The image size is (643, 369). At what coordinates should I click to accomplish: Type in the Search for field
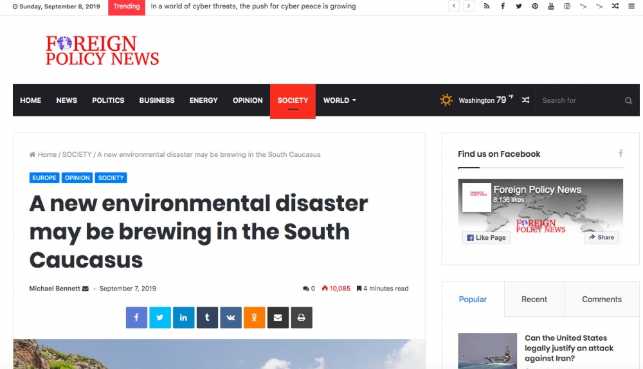pyautogui.click(x=579, y=100)
